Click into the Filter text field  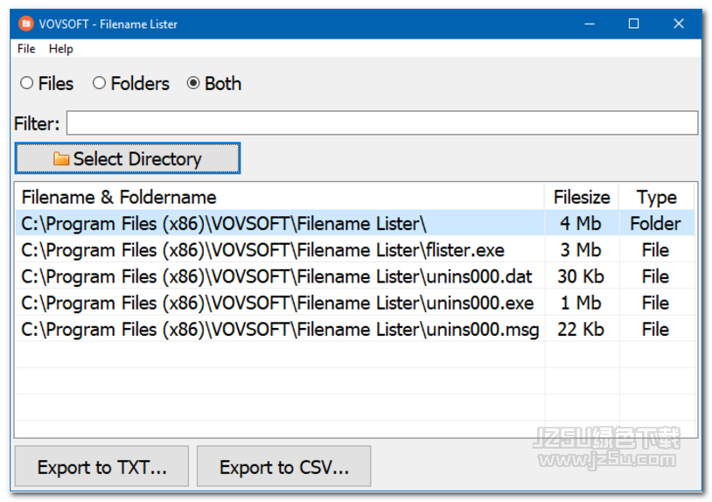[x=382, y=122]
